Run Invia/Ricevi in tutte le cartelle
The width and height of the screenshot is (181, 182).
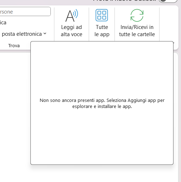(137, 23)
